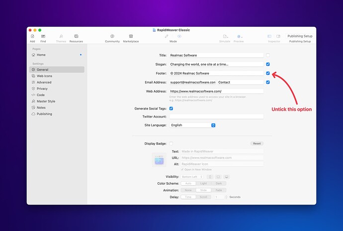Image resolution: width=343 pixels, height=231 pixels.
Task: Select Dark color scheme
Action: (x=219, y=183)
